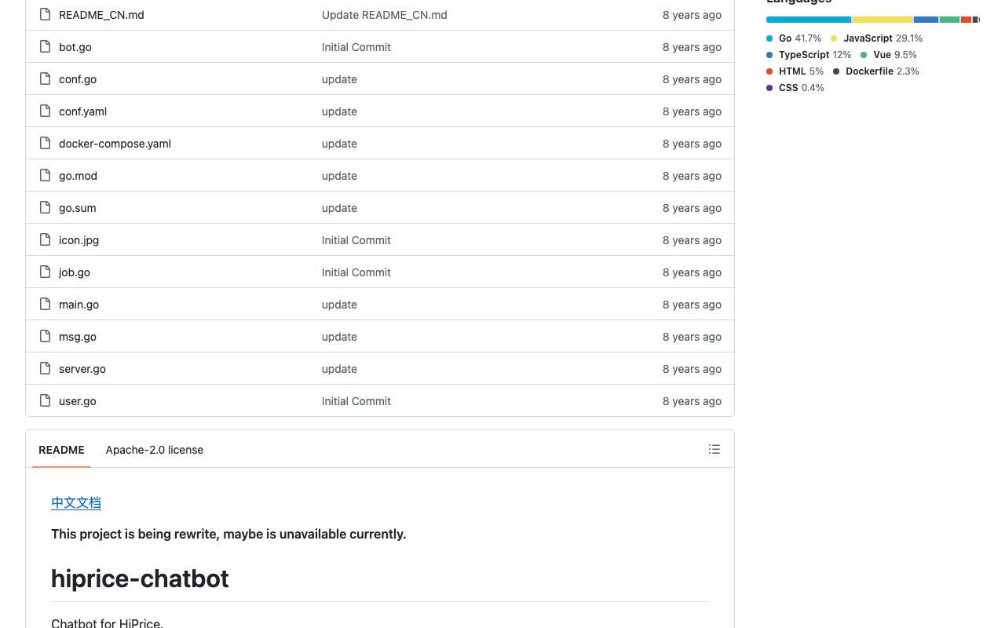Open the bot.go file
The image size is (1005, 628).
click(75, 47)
